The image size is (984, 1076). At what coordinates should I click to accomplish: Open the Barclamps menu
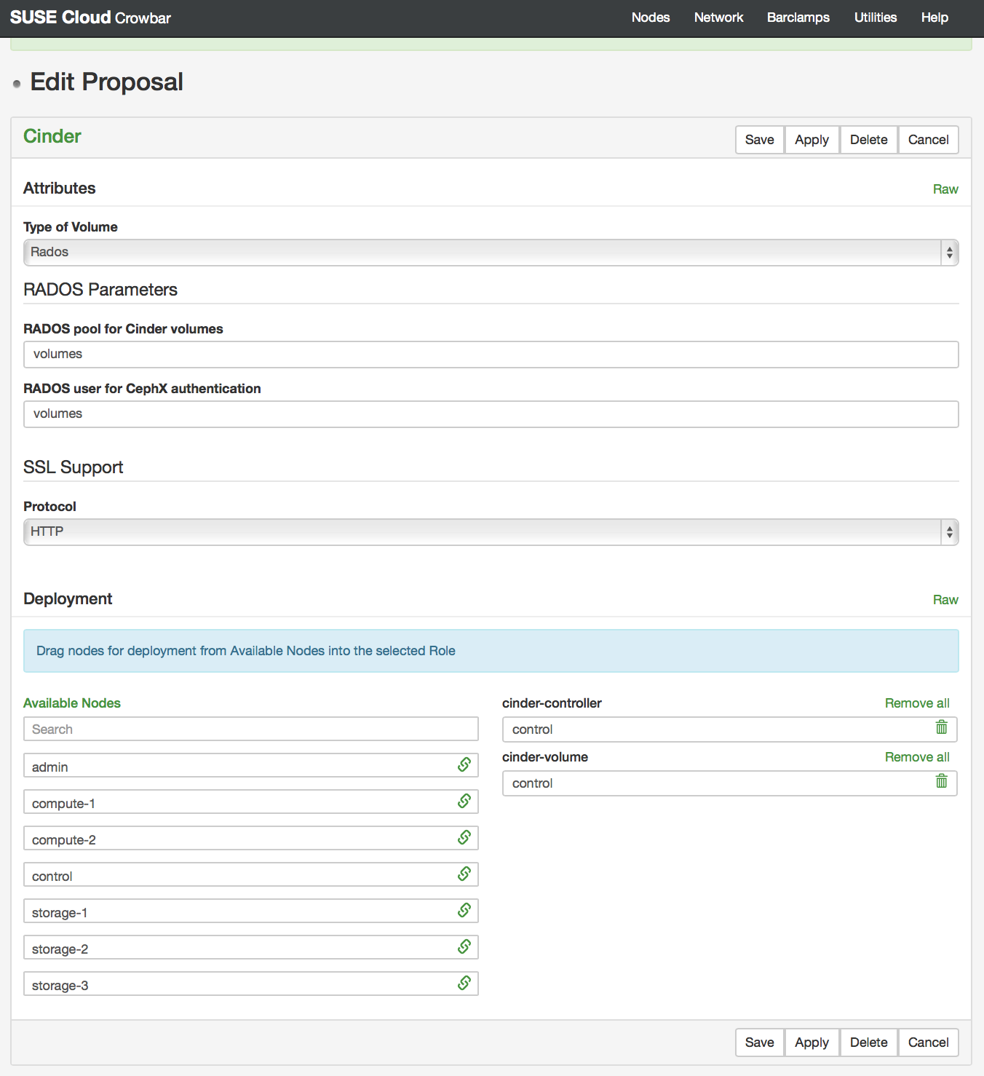coord(798,17)
